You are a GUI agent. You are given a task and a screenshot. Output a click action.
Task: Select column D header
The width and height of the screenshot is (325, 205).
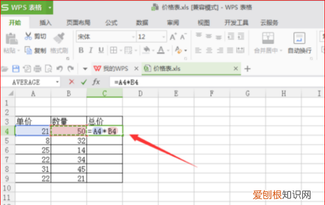(140, 94)
